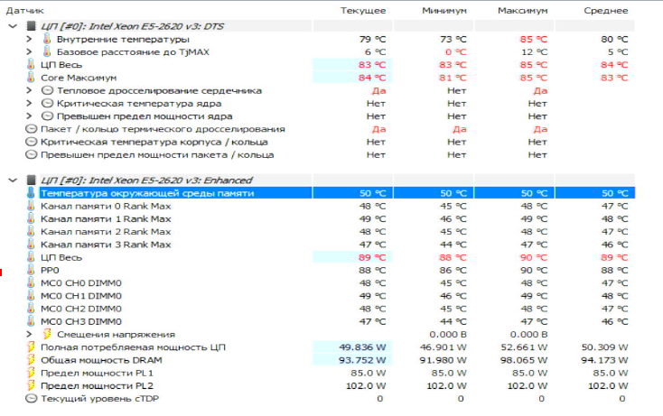Click thermometer icon beside MC0 CH0 DIMM0
This screenshot has height=416, width=663.
[31, 283]
